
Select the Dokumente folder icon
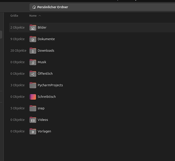click(x=33, y=39)
